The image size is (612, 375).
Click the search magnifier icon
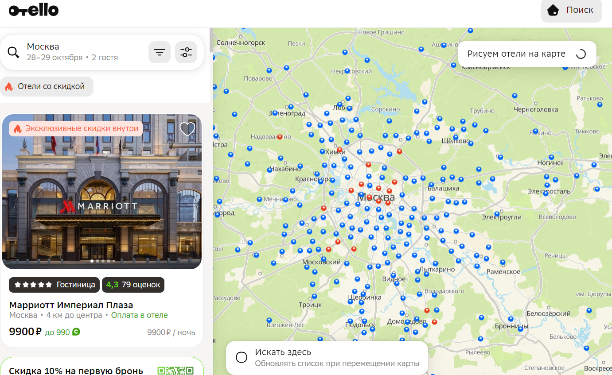coord(14,52)
